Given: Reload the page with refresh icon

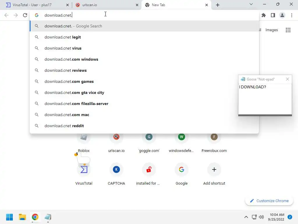Looking at the screenshot, I should 25,15.
